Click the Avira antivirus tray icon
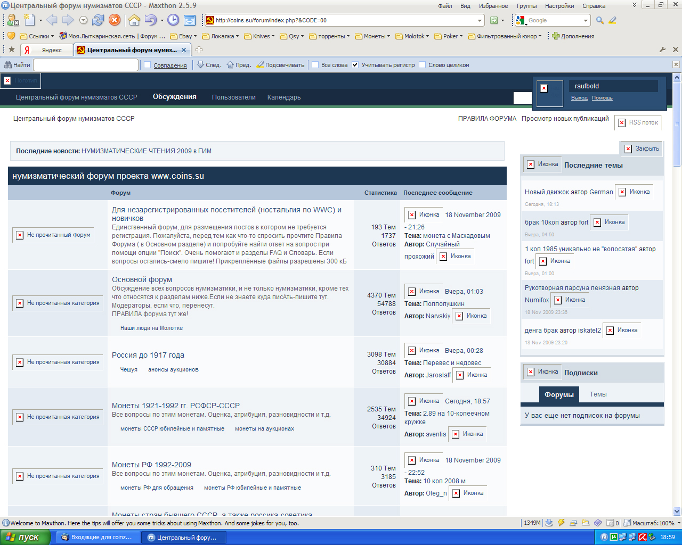The height and width of the screenshot is (545, 682). point(643,538)
